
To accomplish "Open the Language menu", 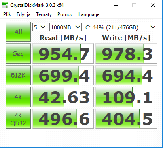I will (89, 14).
